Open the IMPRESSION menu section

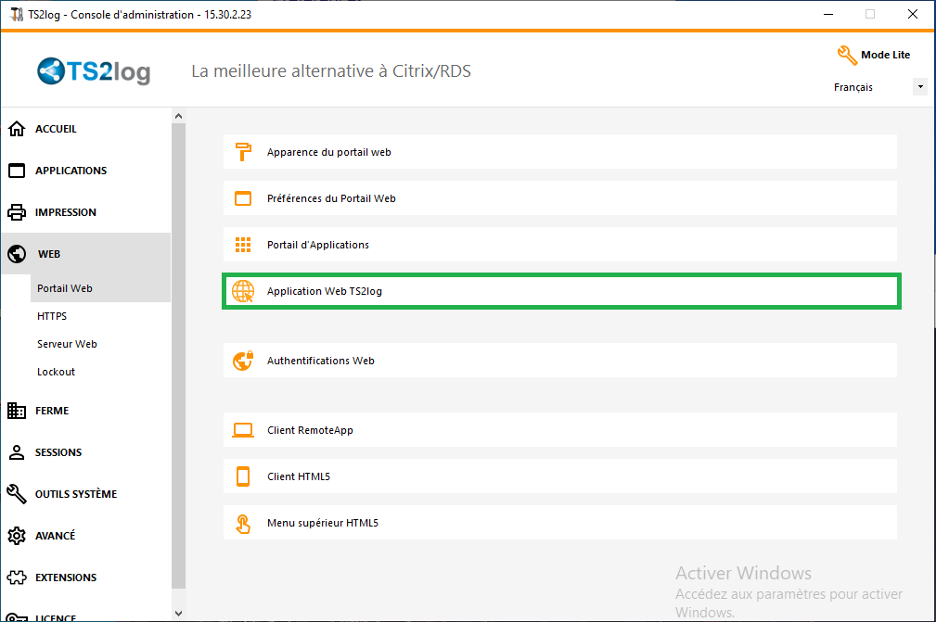[x=86, y=212]
